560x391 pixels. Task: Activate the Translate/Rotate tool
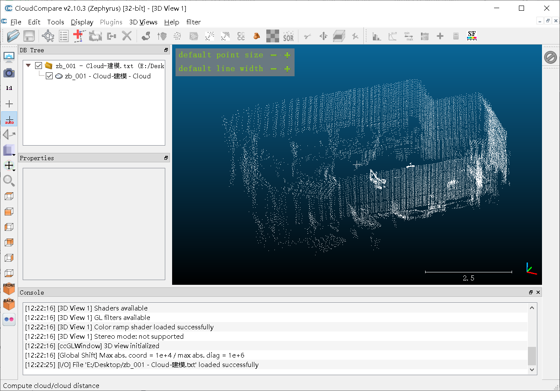pos(323,36)
